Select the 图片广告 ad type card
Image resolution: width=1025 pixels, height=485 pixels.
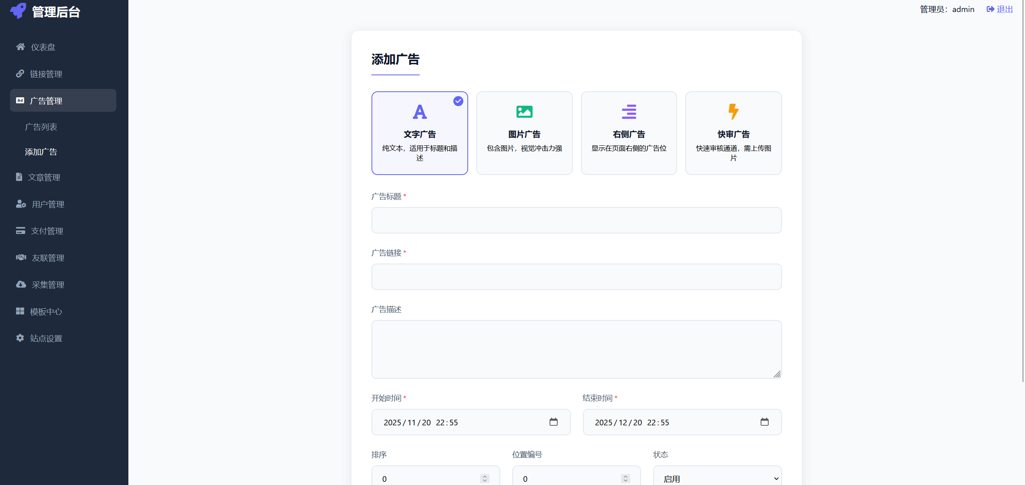[x=524, y=133]
